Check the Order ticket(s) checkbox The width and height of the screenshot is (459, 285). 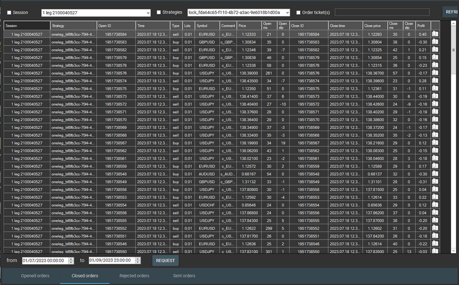299,12
